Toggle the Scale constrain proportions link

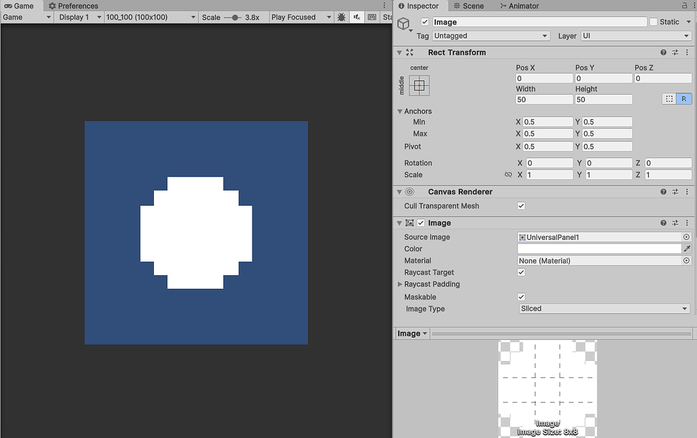pos(508,175)
